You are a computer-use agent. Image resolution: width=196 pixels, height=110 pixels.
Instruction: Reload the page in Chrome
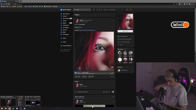6,4
